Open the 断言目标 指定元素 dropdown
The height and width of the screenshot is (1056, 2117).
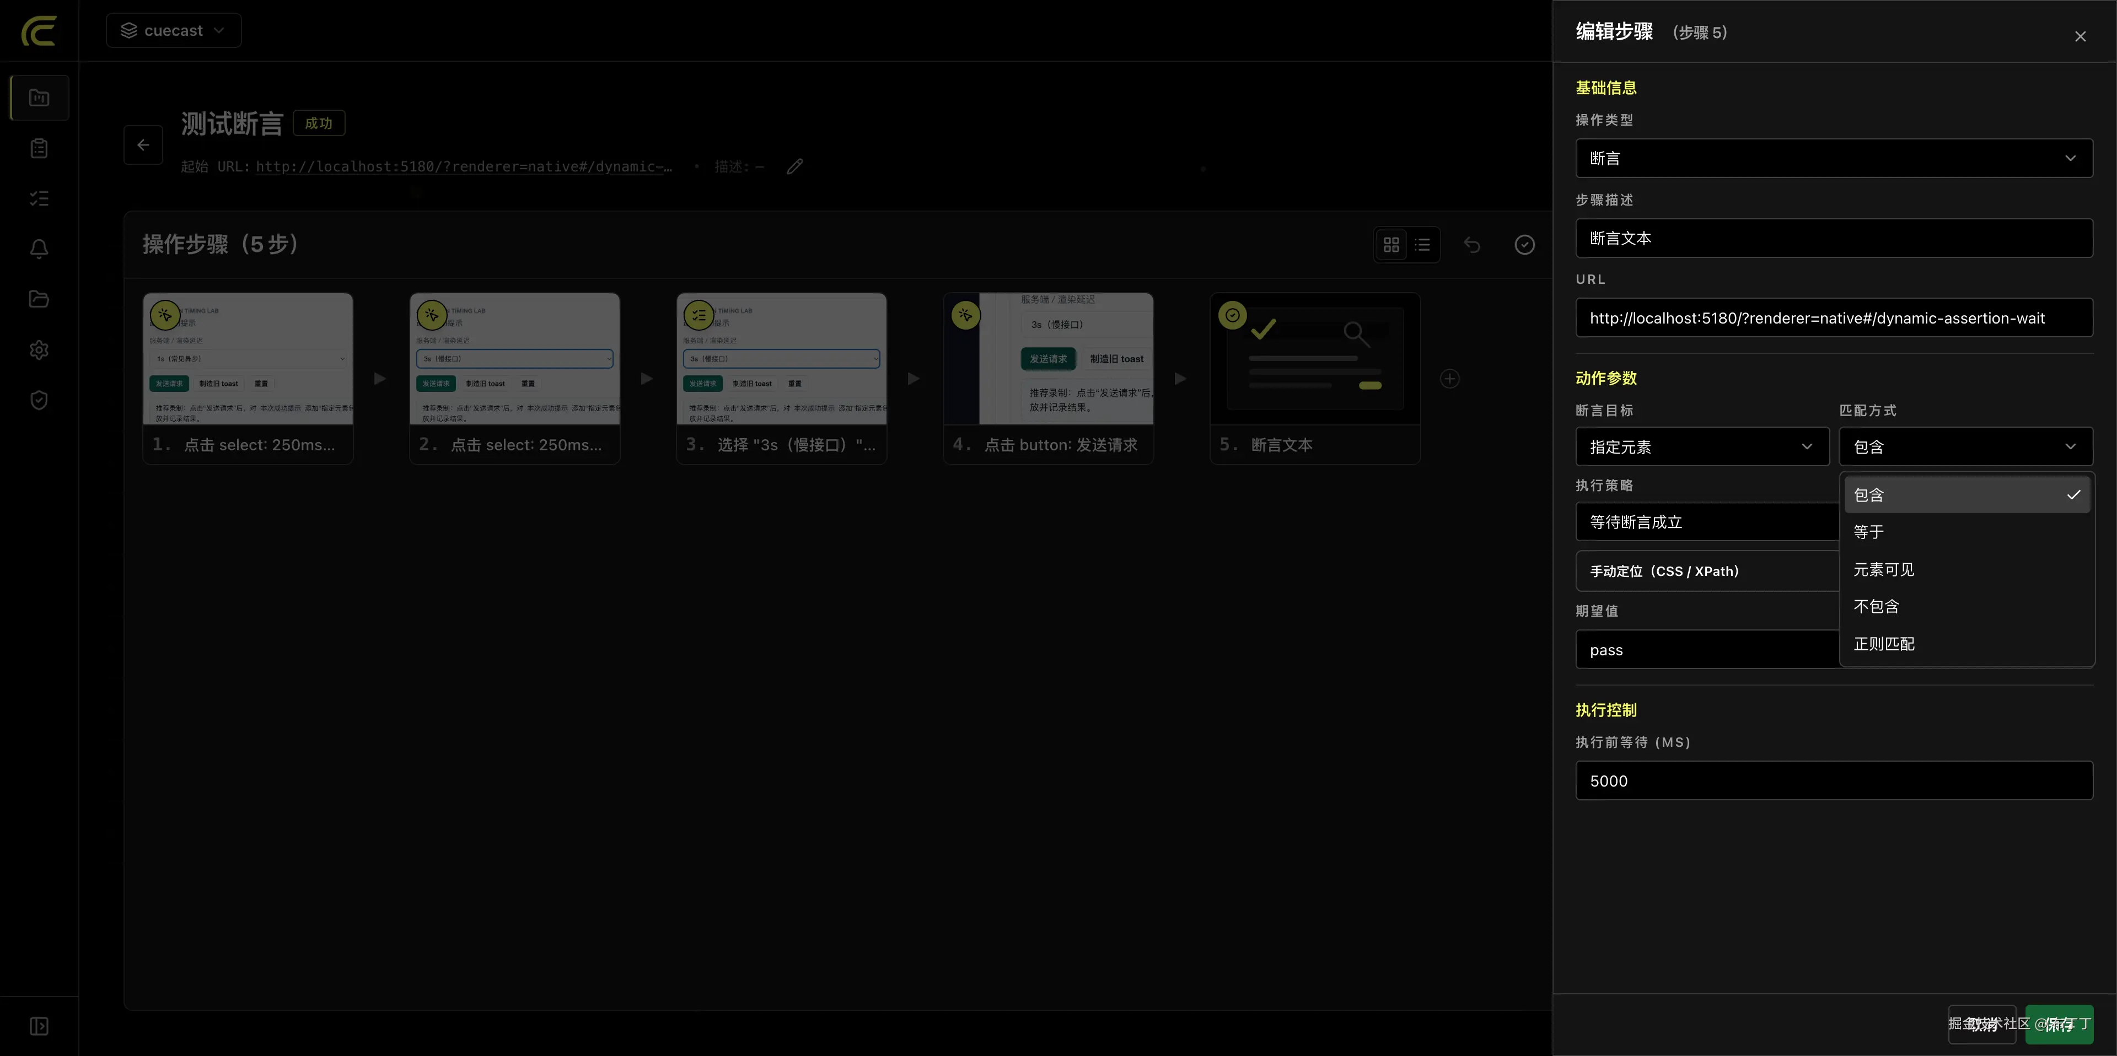click(x=1702, y=446)
